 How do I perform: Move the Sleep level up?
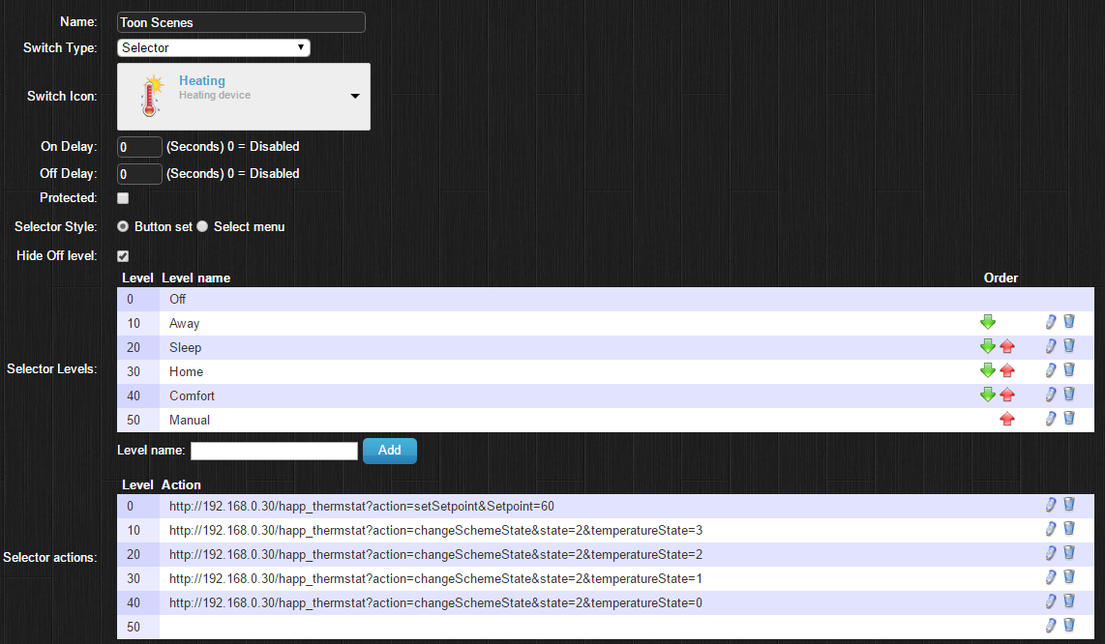[1007, 346]
